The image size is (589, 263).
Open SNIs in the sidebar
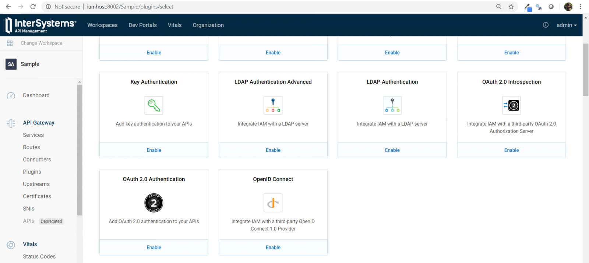29,208
